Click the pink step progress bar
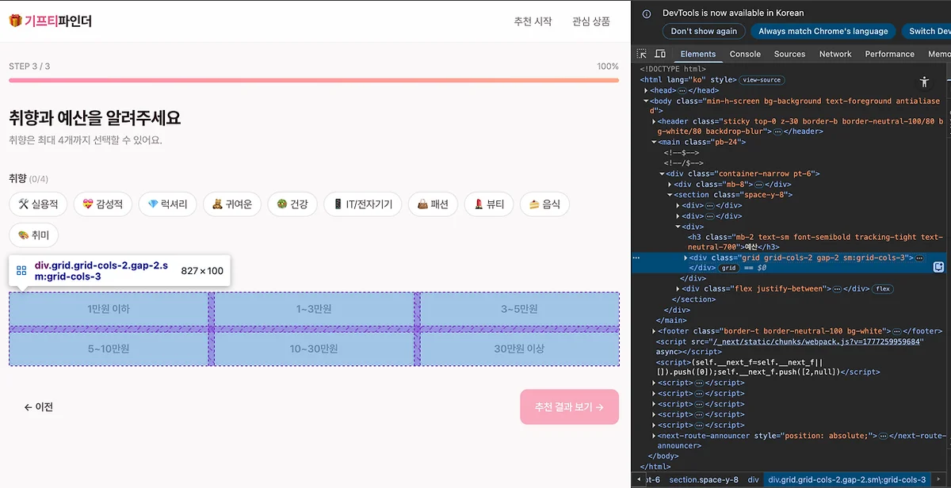951x488 pixels. coord(314,81)
